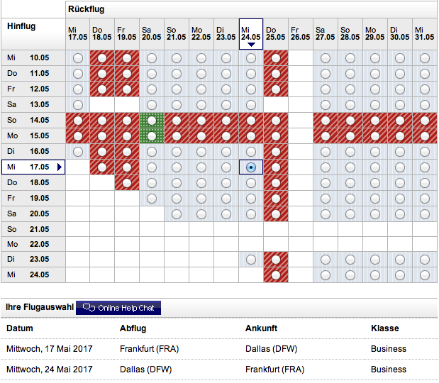
Task: Select the currently chosen 17.05 to 24.05 radio button
Action: (x=251, y=167)
